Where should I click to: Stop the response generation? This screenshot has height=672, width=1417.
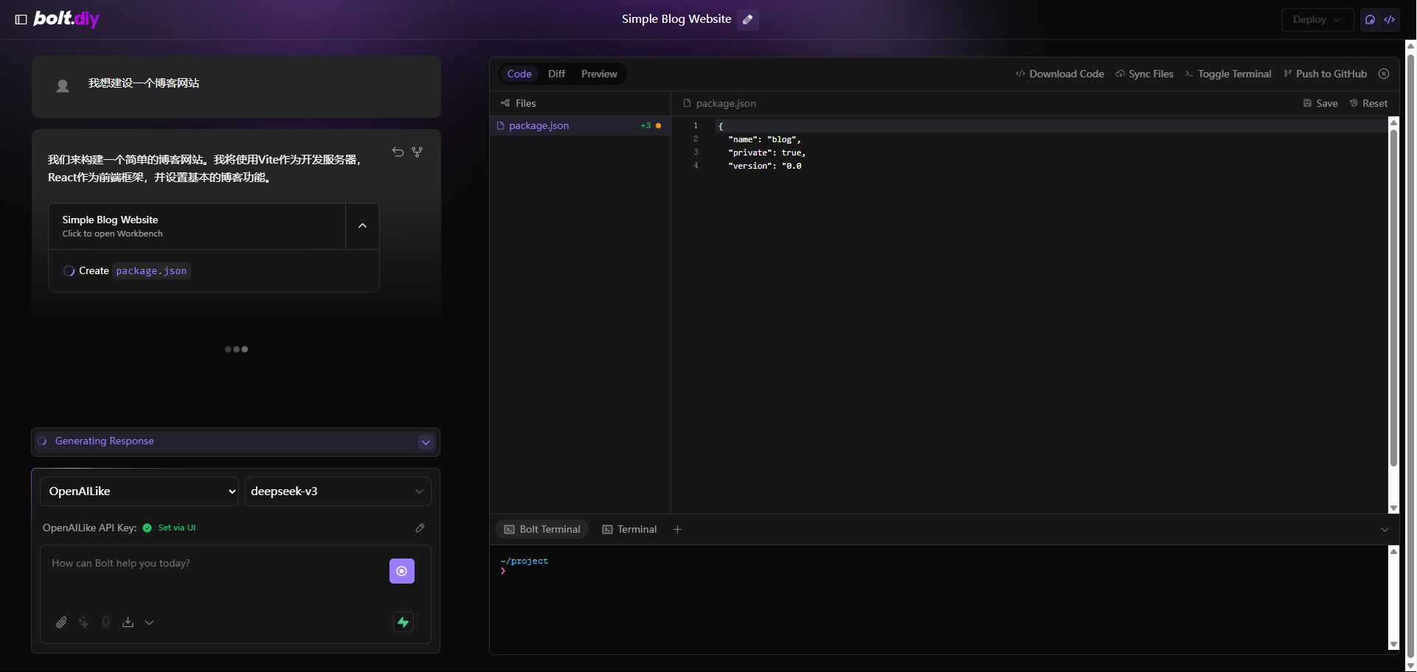click(402, 571)
